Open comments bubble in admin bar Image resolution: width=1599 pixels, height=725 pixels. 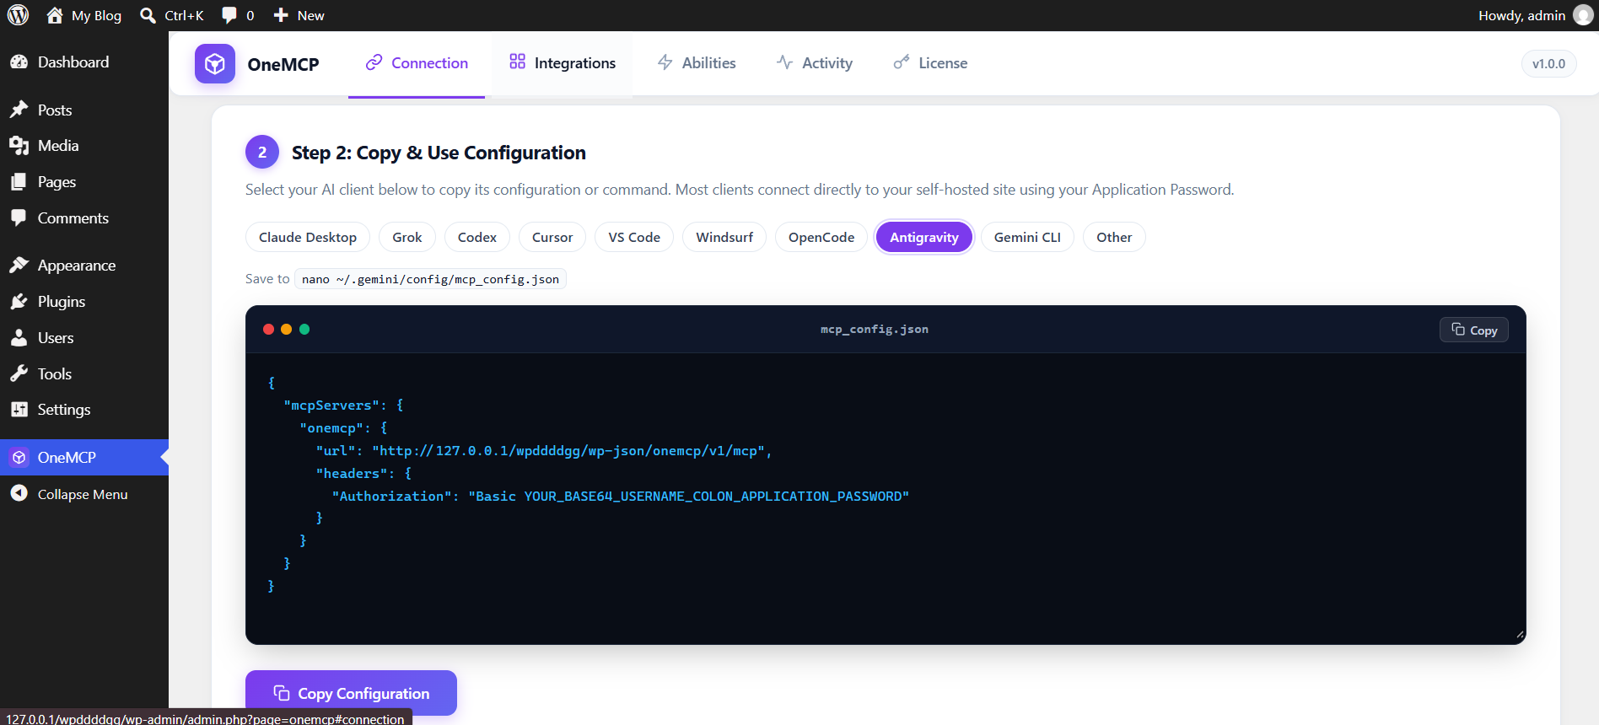pos(229,15)
